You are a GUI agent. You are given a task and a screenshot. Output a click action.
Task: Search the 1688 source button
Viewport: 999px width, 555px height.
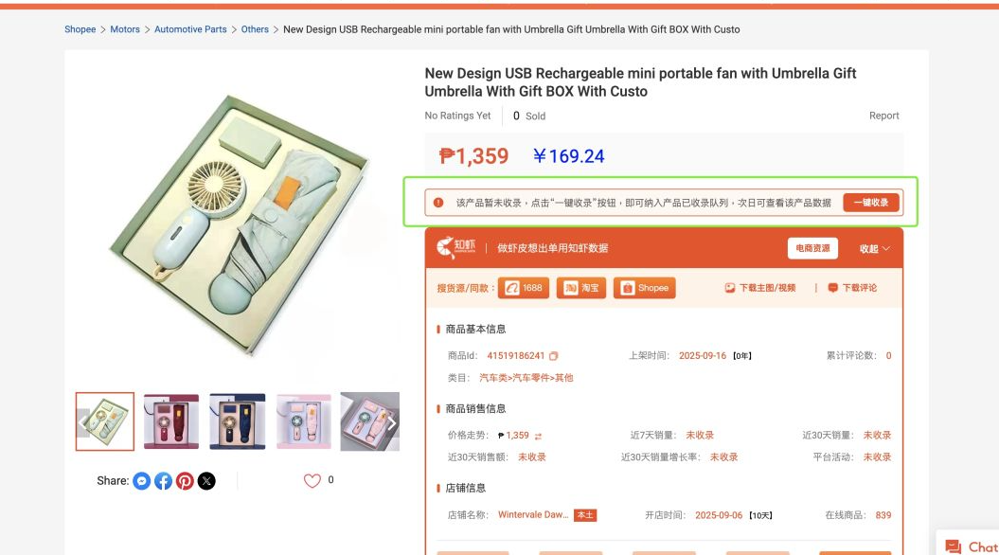[524, 288]
